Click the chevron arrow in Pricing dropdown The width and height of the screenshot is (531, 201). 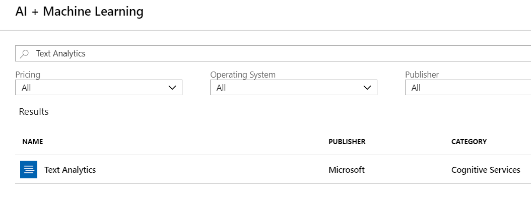click(172, 88)
